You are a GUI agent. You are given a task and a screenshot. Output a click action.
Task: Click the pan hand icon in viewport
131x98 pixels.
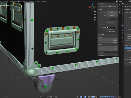pos(95,14)
